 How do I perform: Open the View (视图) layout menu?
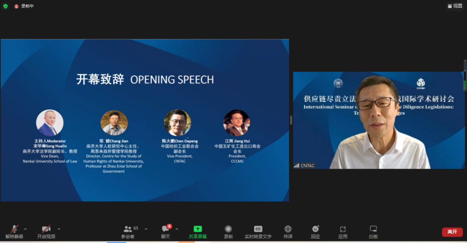click(x=455, y=6)
